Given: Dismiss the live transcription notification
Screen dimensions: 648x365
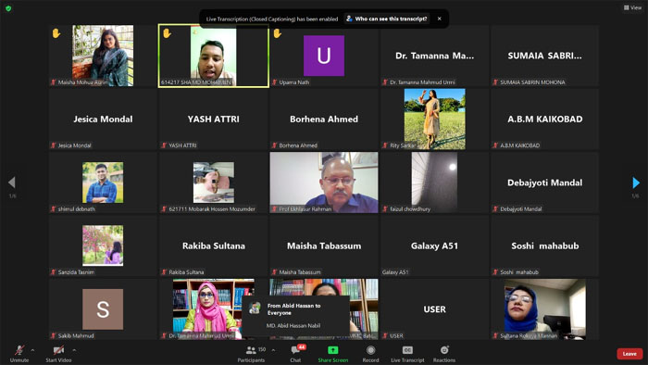Looking at the screenshot, I should (440, 19).
